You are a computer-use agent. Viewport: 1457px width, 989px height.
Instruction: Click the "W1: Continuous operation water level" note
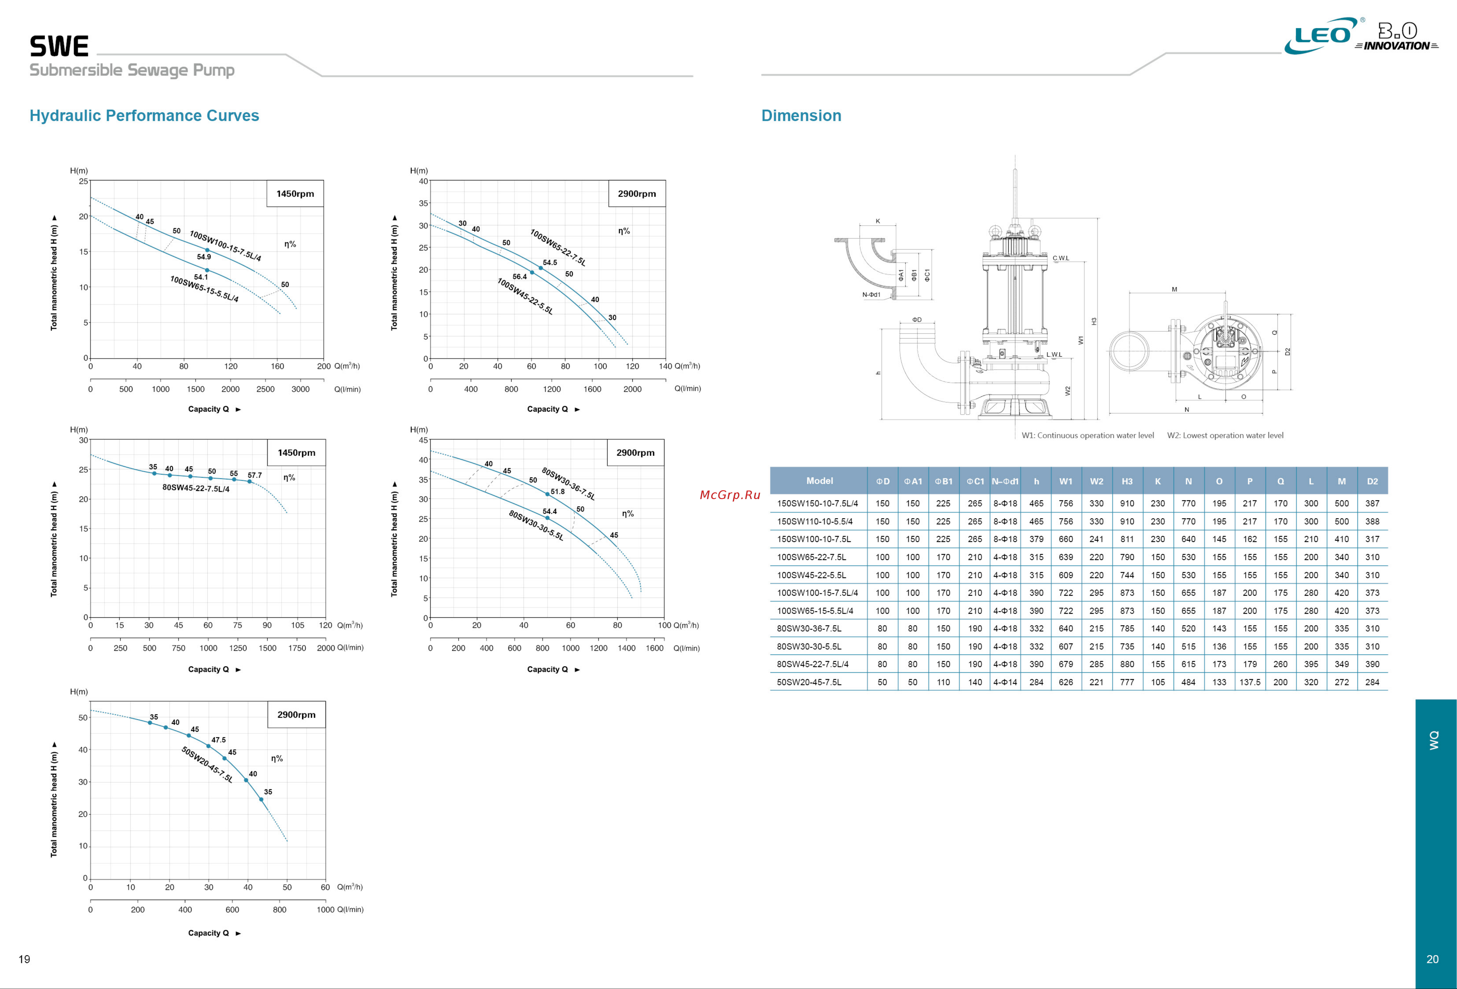pos(1088,435)
